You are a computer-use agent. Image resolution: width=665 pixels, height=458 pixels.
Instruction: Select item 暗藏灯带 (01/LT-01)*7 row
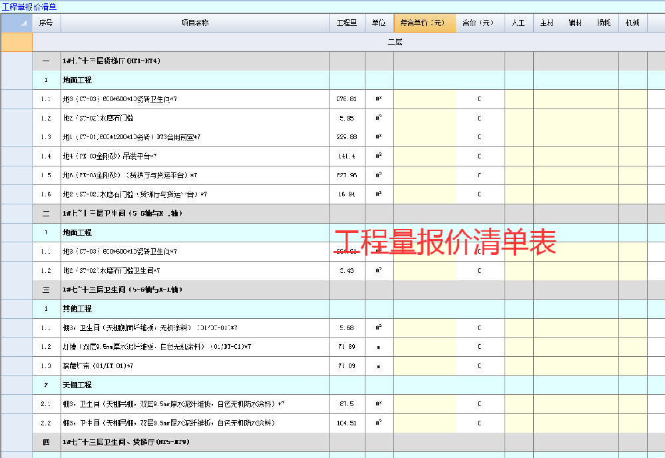(195, 366)
